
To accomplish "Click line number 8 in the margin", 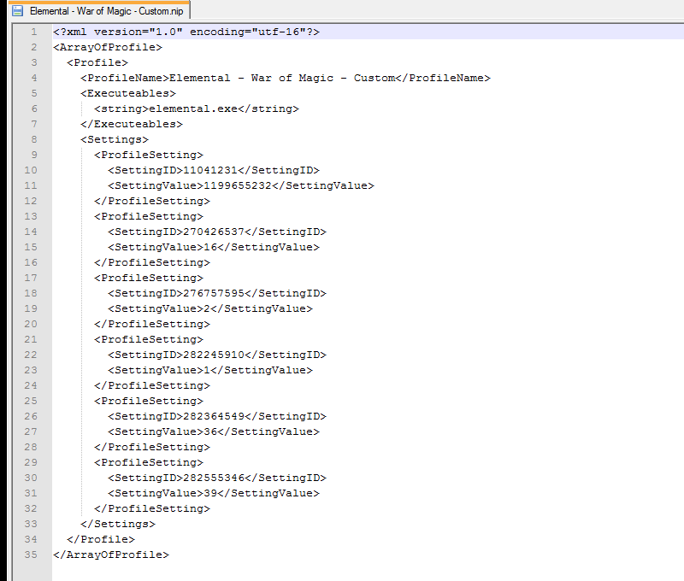I will 32,139.
